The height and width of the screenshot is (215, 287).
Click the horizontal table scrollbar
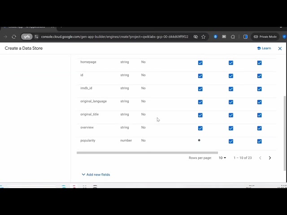[x=147, y=153]
